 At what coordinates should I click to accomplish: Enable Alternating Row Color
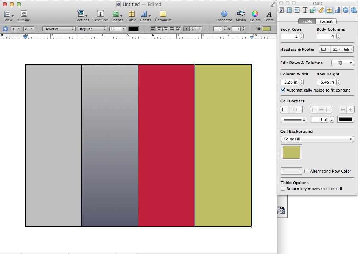(306, 171)
